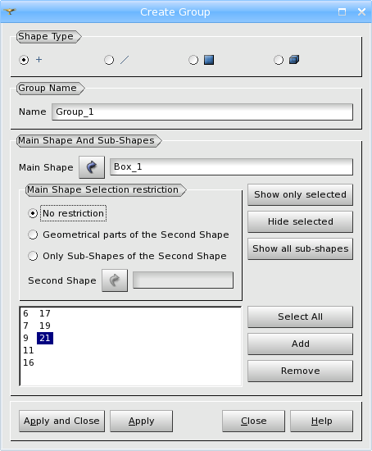Viewport: 372px width, 451px height.
Task: Click the Box_1 main shape field
Action: coord(231,166)
